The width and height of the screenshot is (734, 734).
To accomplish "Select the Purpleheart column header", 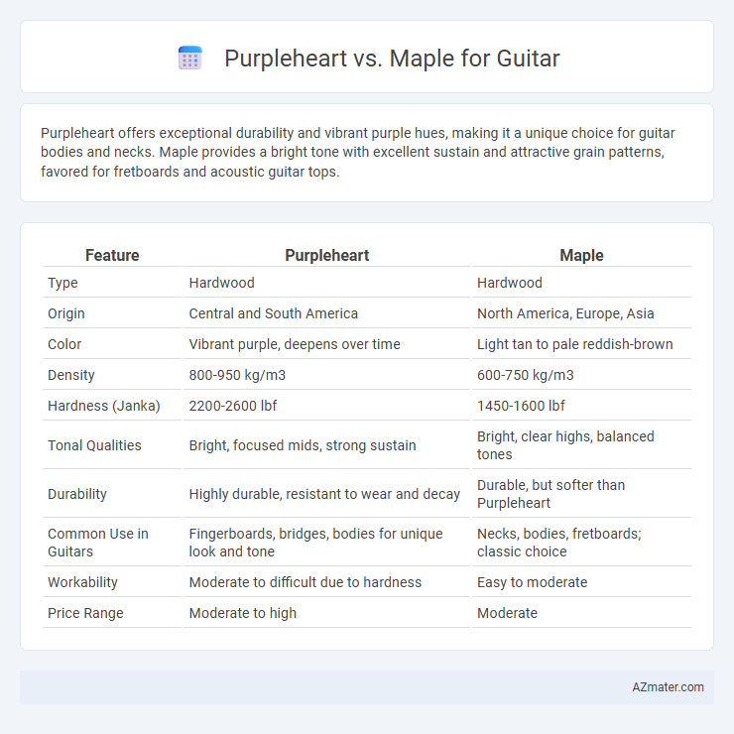I will point(326,255).
